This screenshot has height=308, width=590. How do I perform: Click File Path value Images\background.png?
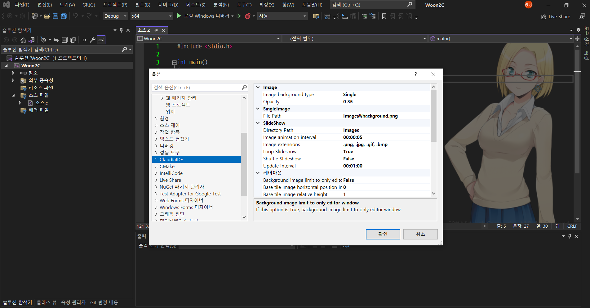pos(386,116)
